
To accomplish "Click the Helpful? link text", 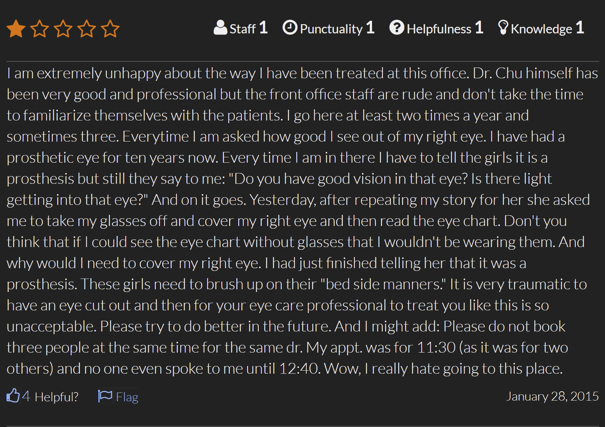I will coord(57,397).
